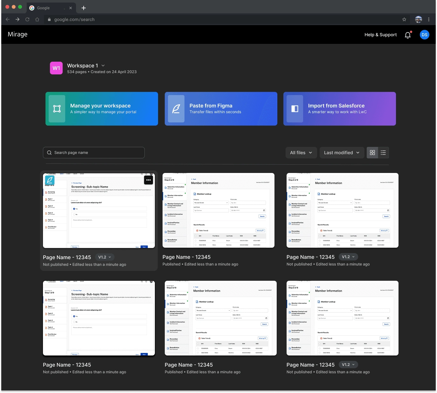
Task: Open the Import from Salesforce card
Action: click(340, 109)
